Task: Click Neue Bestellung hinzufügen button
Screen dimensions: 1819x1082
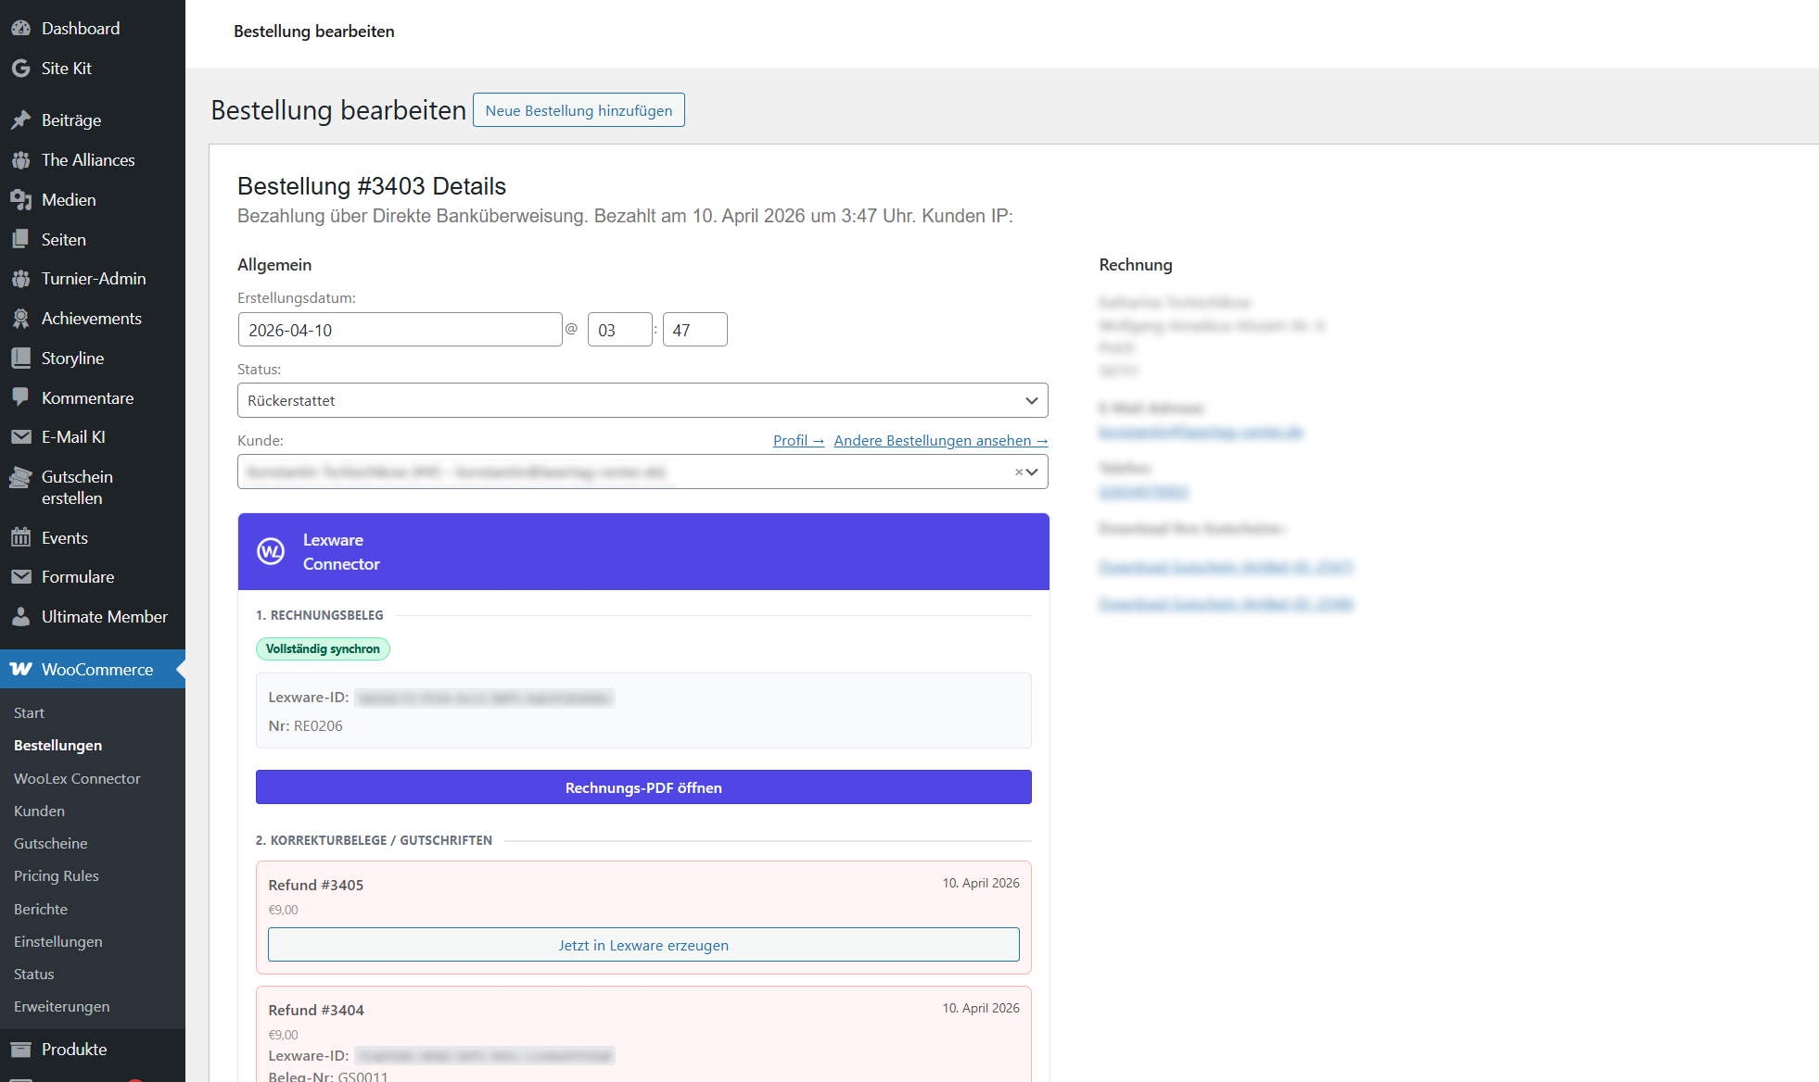Action: point(579,110)
